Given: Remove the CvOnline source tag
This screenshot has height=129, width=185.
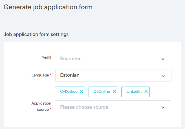Looking at the screenshot, I should click(x=114, y=92).
